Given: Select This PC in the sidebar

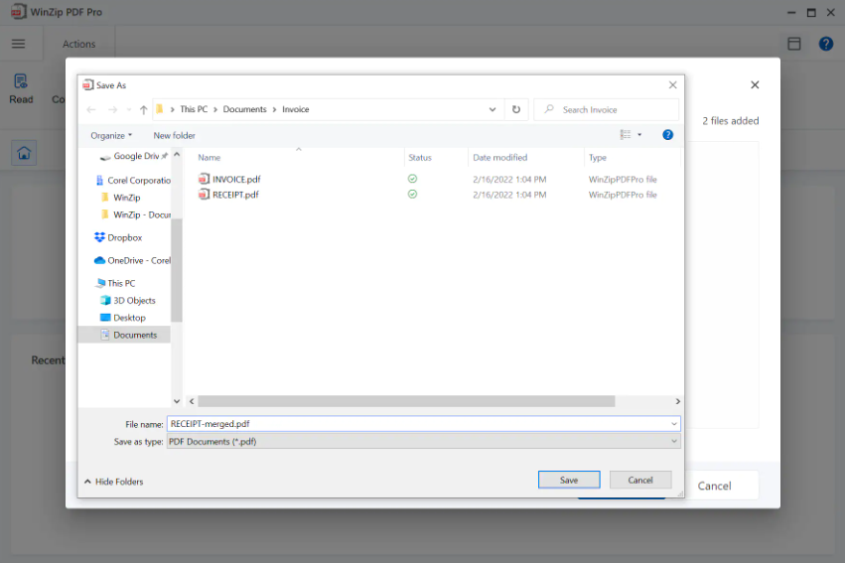Looking at the screenshot, I should tap(115, 283).
